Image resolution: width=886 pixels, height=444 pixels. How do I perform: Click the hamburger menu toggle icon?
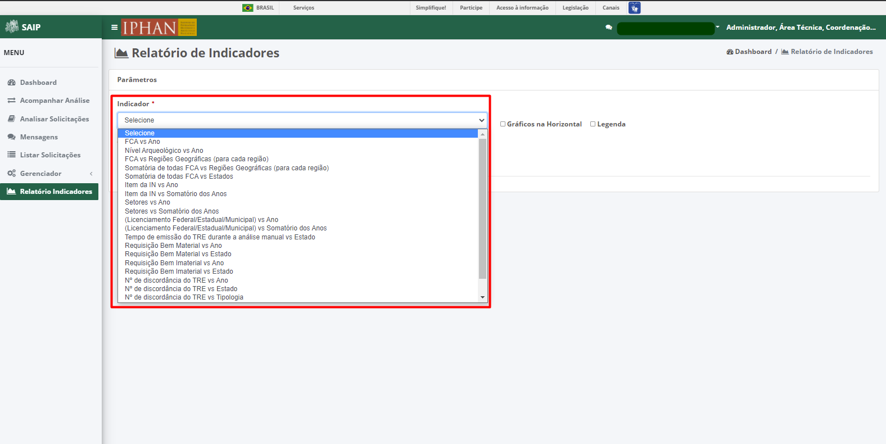tap(115, 27)
